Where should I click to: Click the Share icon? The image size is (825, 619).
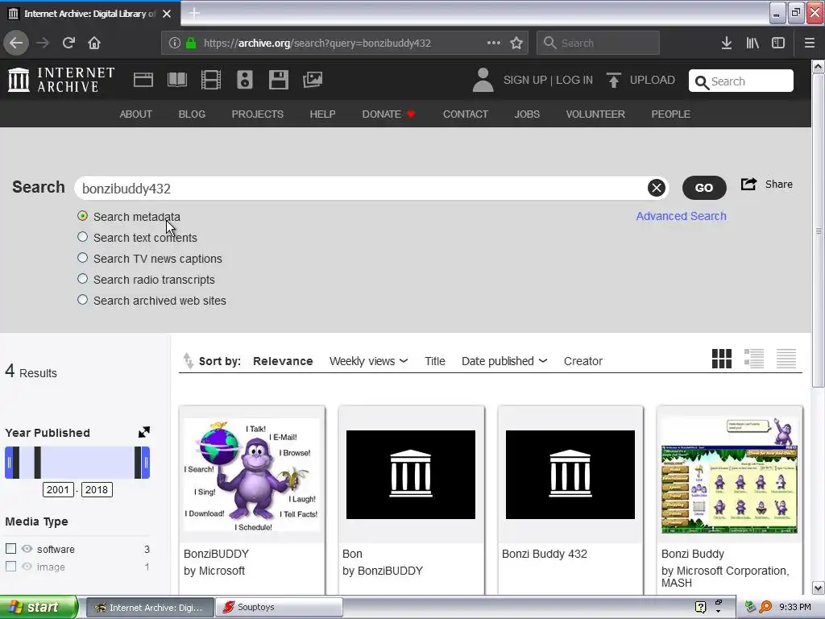click(x=748, y=185)
